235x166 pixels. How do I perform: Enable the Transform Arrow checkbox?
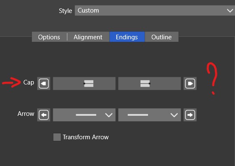[x=57, y=137]
